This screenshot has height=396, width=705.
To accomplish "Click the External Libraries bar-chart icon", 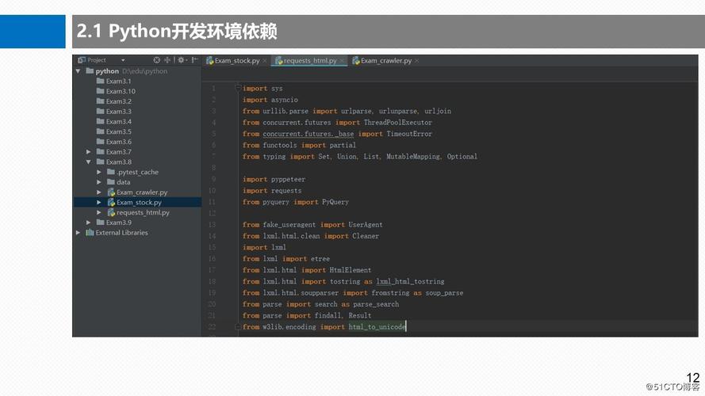I will tap(90, 233).
